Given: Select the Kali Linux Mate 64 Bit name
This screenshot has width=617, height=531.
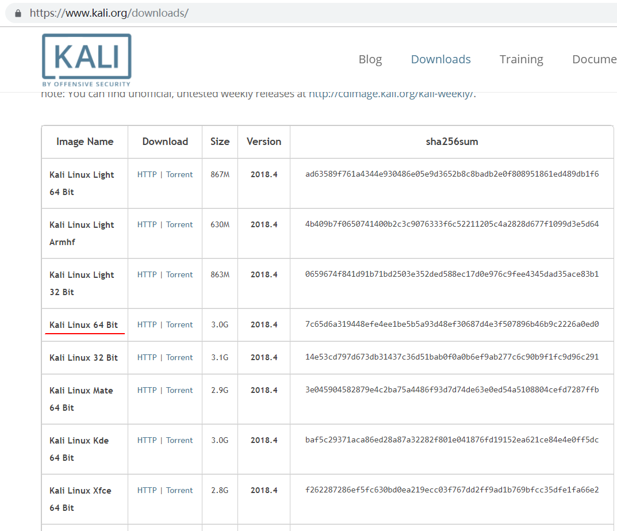Looking at the screenshot, I should [x=81, y=399].
